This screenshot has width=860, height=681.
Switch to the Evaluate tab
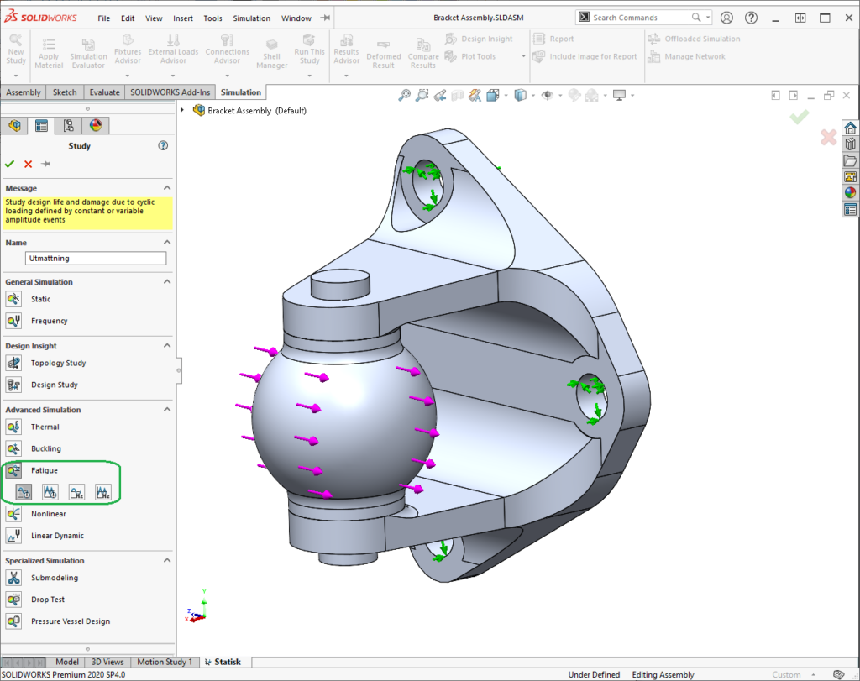tap(104, 92)
